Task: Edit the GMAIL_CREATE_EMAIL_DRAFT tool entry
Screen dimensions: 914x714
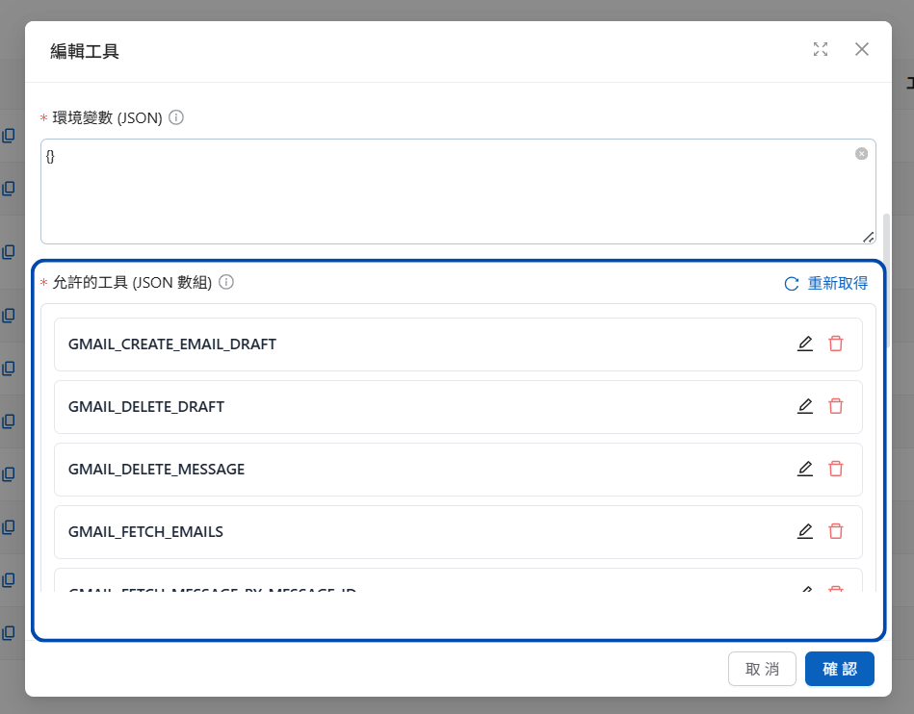Action: tap(805, 344)
